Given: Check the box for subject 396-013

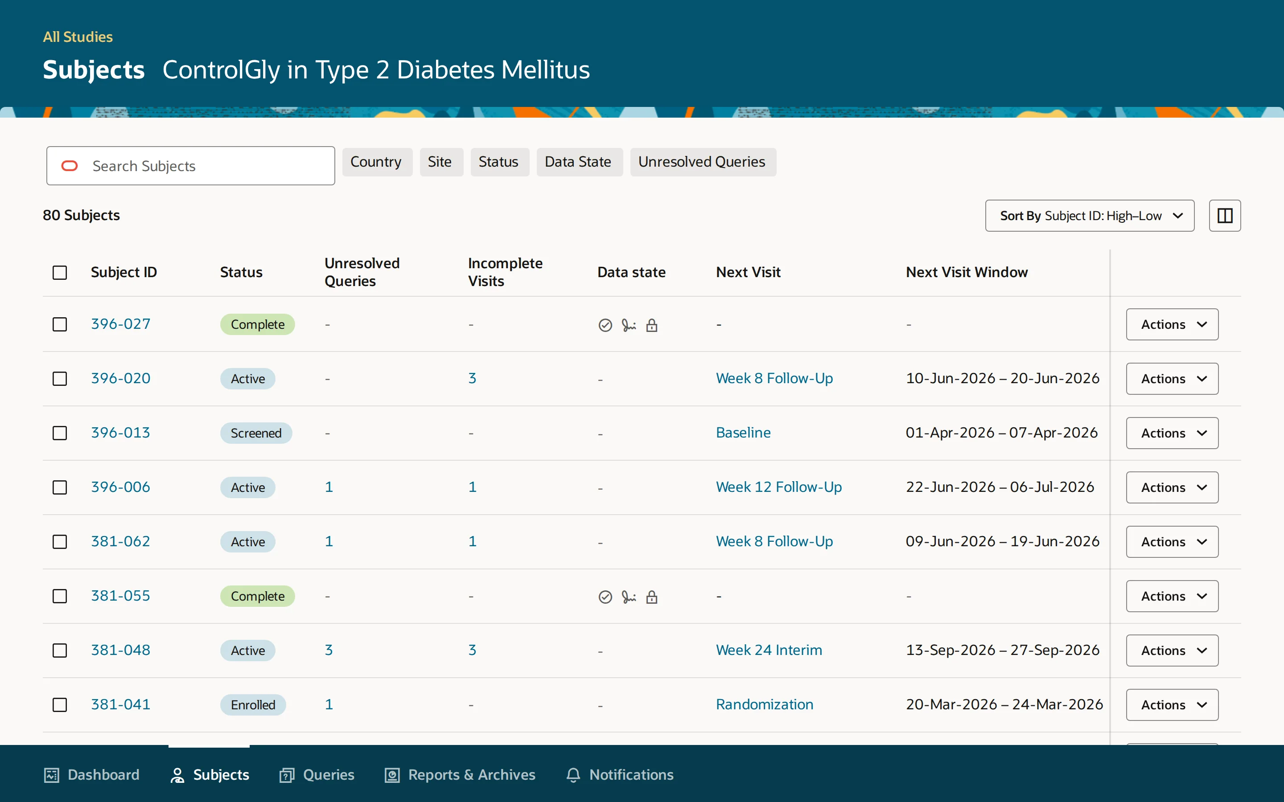Looking at the screenshot, I should (x=60, y=433).
